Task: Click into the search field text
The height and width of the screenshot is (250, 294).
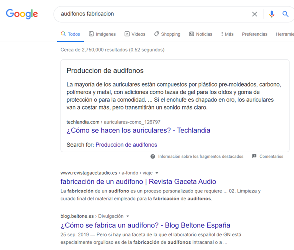Action: (x=87, y=14)
